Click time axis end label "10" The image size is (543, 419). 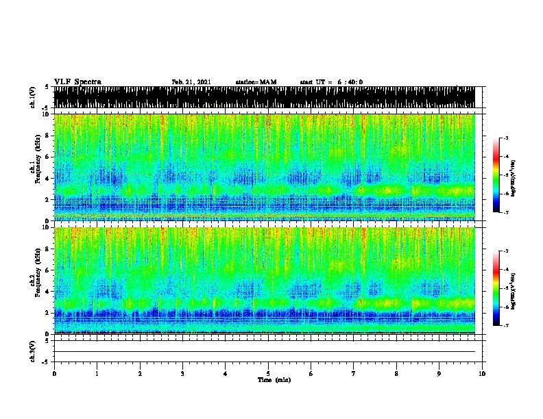(482, 373)
